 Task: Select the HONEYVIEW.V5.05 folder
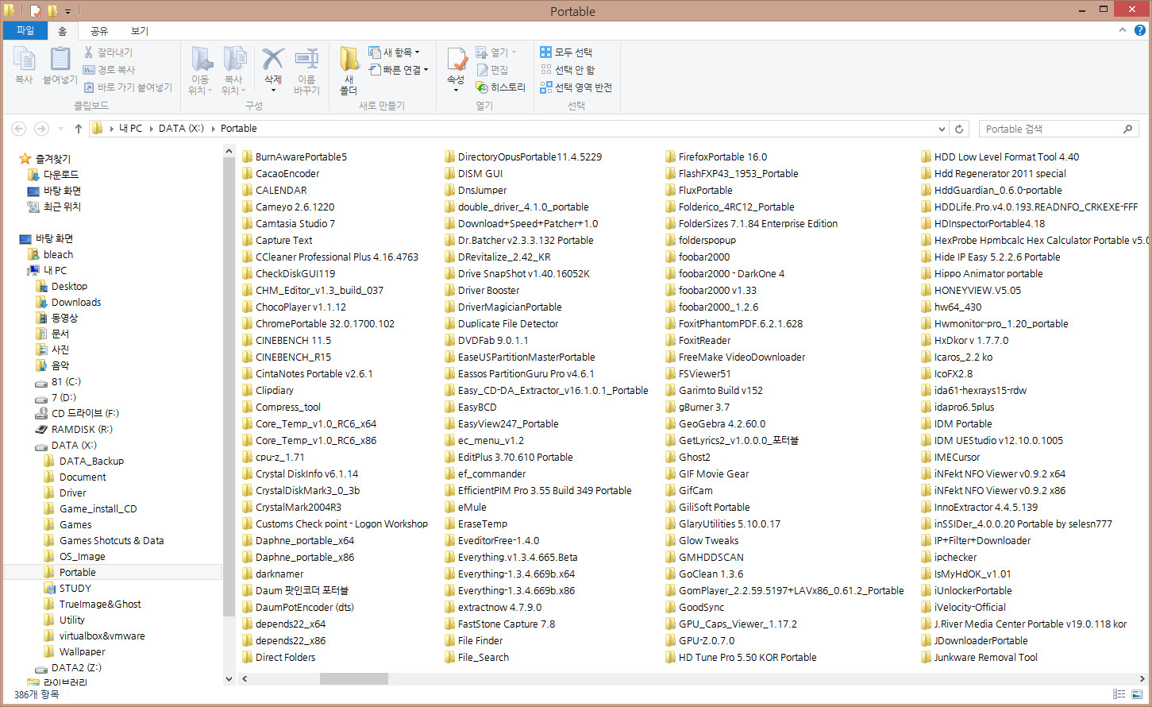pyautogui.click(x=977, y=290)
